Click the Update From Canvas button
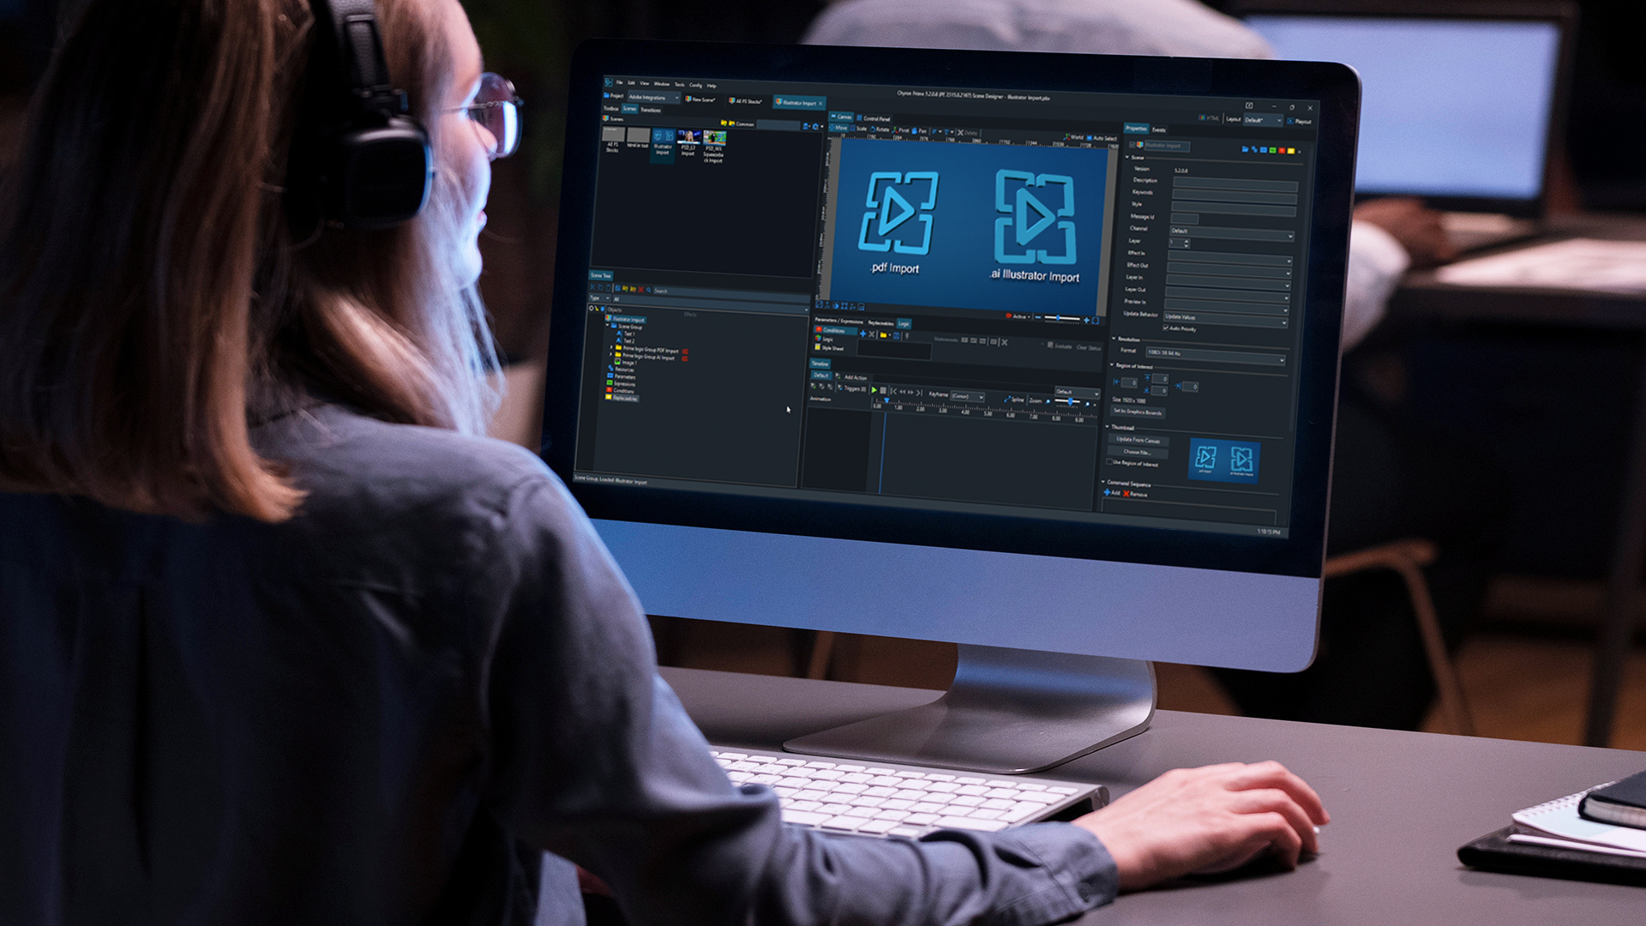Screen dimensions: 1646x926 point(1138,440)
